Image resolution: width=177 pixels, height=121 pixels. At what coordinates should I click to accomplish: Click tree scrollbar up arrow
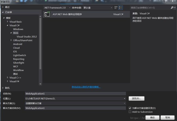[x=40, y=16]
